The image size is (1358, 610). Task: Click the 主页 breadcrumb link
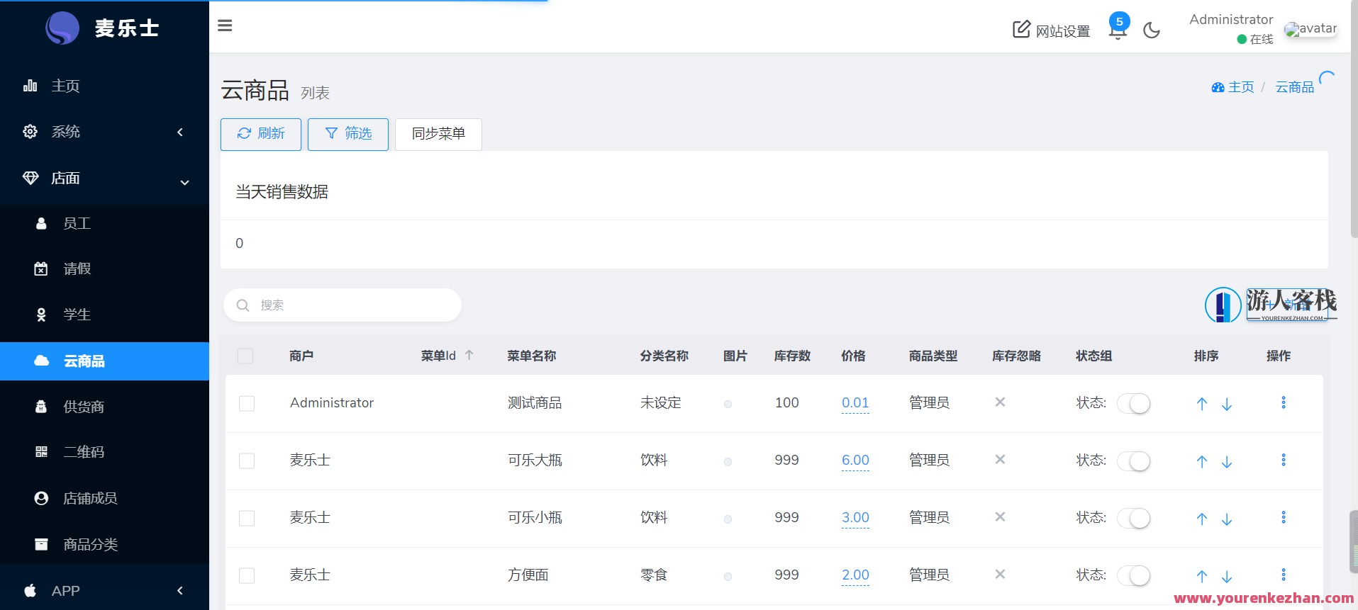click(x=1233, y=87)
